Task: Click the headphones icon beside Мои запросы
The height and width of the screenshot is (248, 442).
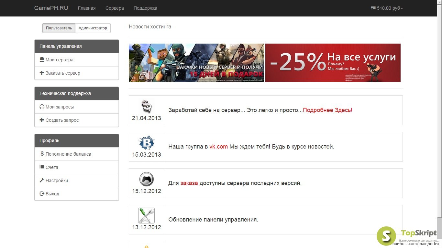Action: [42, 107]
